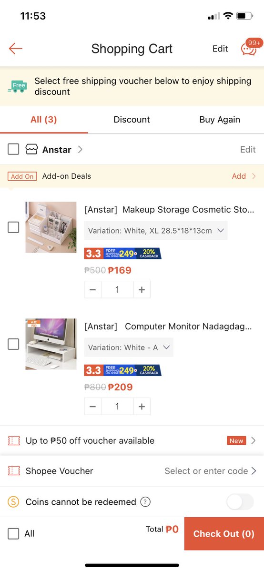Open coins redemption help question mark

(146, 502)
